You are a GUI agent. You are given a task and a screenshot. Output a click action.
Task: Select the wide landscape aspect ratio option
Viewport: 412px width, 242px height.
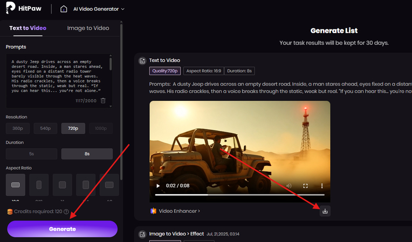pyautogui.click(x=16, y=185)
